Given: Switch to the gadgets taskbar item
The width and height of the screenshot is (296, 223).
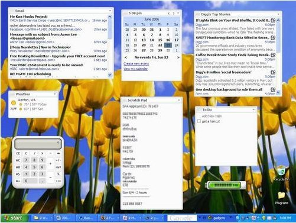Looking at the screenshot, I should [217, 218].
